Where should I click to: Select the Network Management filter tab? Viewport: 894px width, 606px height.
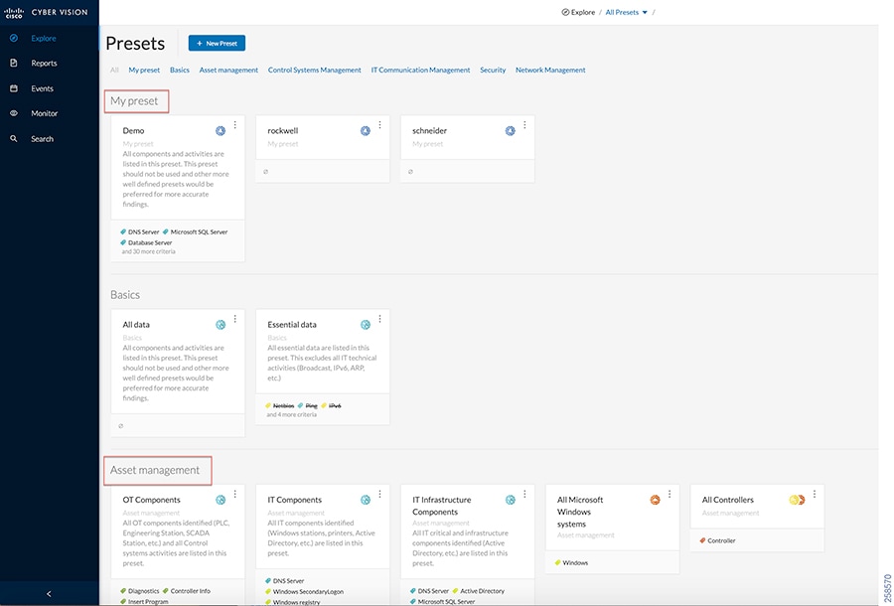[550, 71]
